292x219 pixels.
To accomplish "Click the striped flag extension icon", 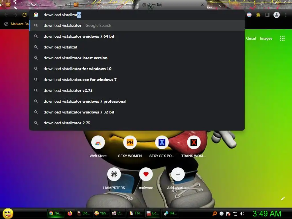I will (249, 15).
